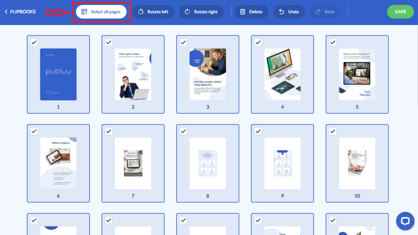
Task: Click the clockwise rotate icon
Action: pos(187,12)
